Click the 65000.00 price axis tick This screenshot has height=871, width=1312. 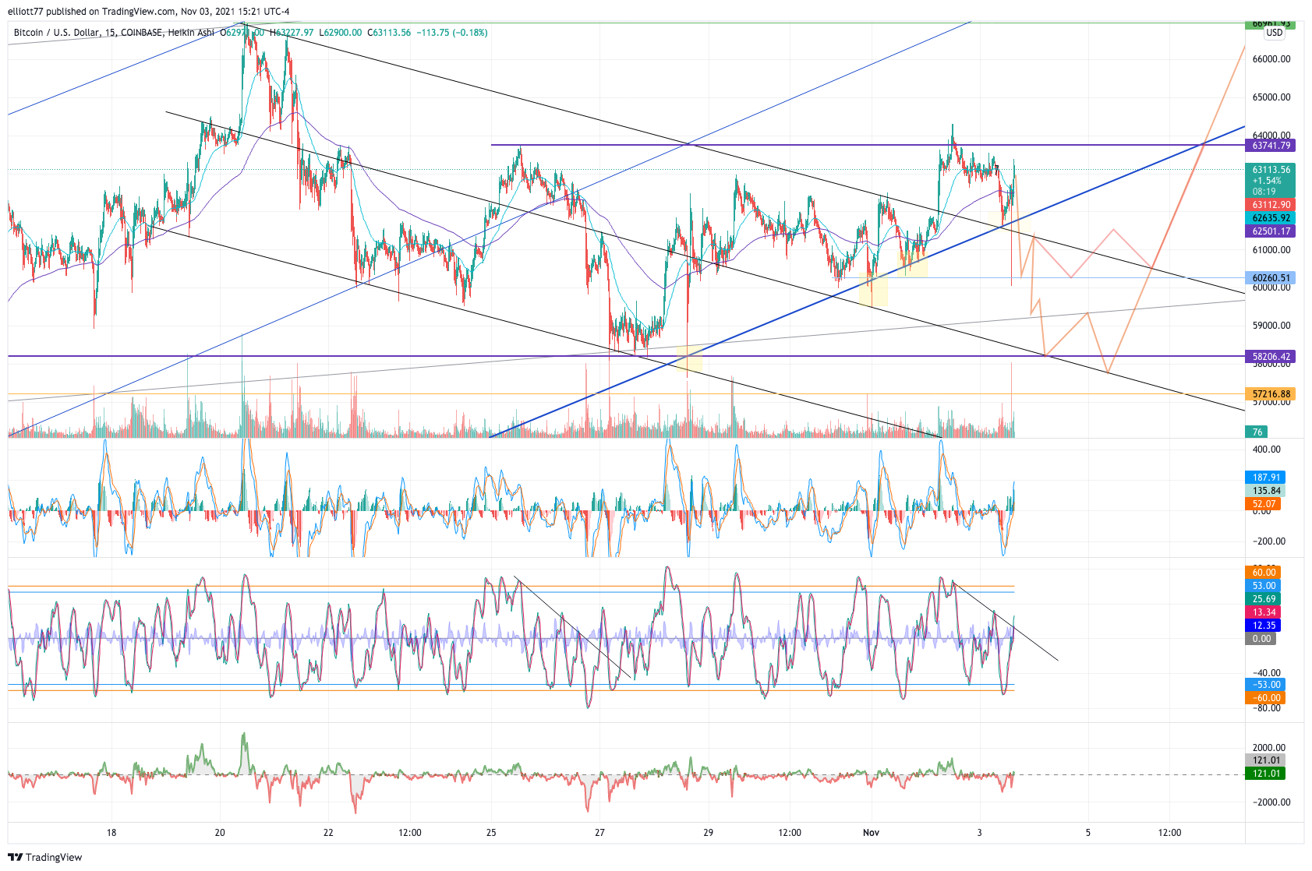click(x=1271, y=97)
